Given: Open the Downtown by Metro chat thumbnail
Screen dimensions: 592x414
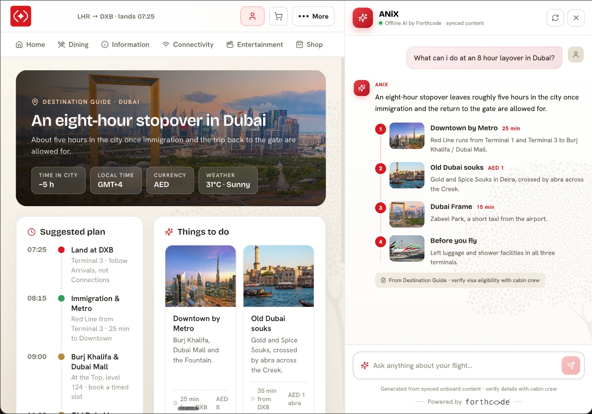Looking at the screenshot, I should (407, 136).
